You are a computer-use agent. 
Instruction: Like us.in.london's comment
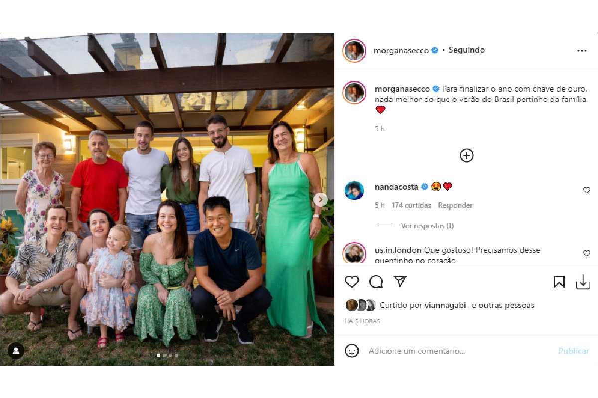pos(587,253)
